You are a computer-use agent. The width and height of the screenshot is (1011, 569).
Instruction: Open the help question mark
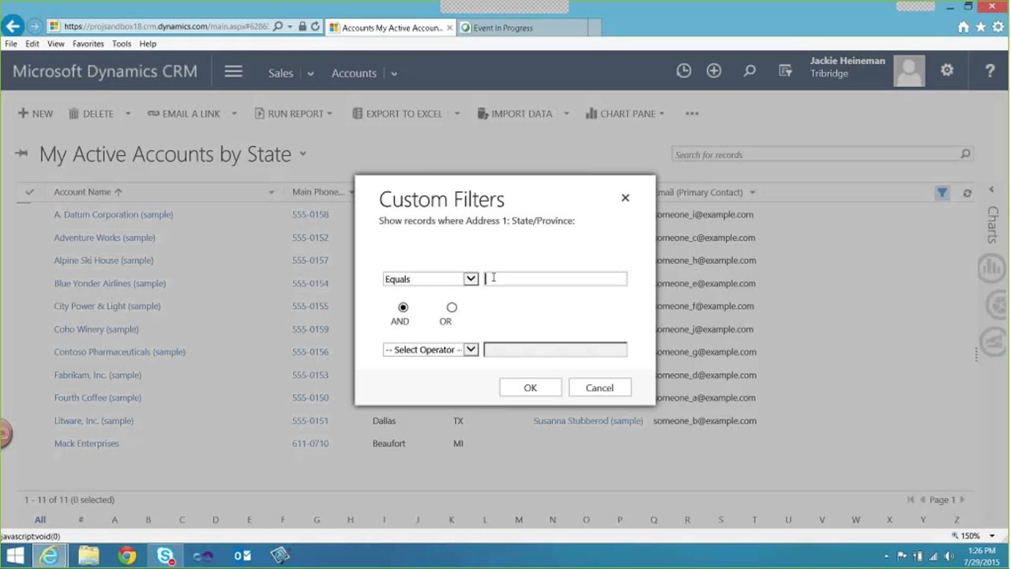click(x=990, y=71)
